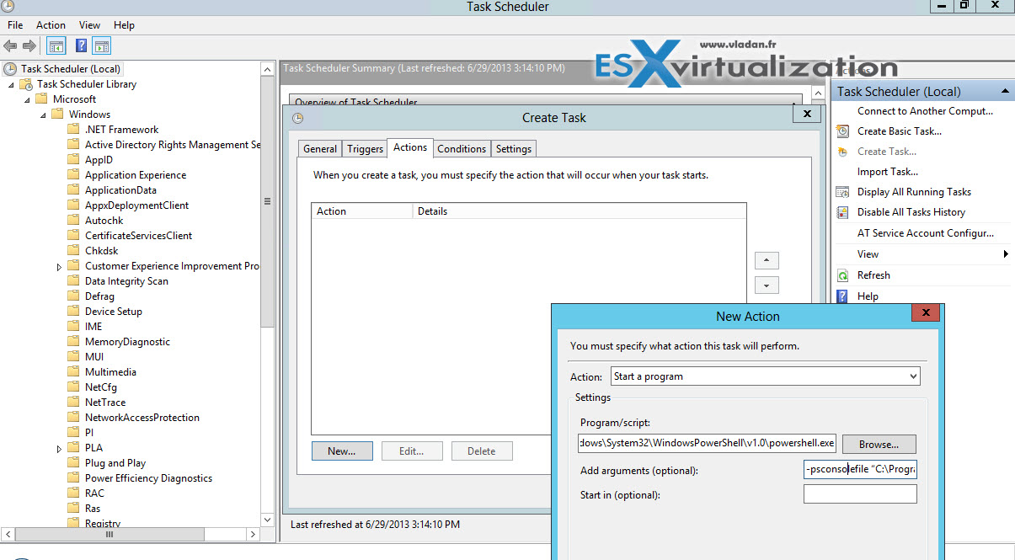Open the Action menu in the menu bar

[x=51, y=25]
